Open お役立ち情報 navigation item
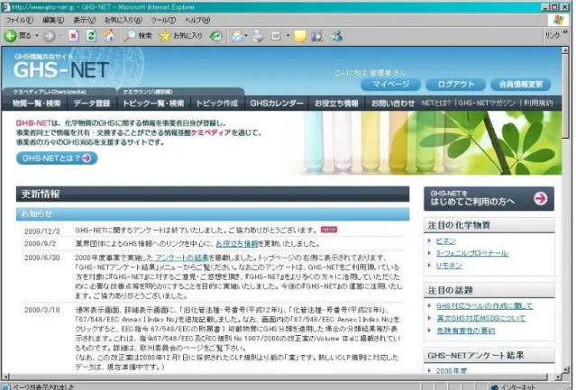576x390 pixels. point(336,104)
